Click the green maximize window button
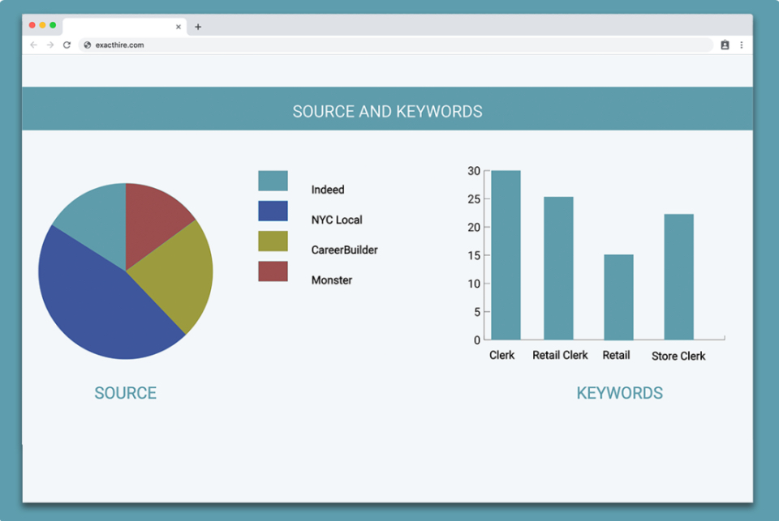The height and width of the screenshot is (521, 779). click(53, 25)
